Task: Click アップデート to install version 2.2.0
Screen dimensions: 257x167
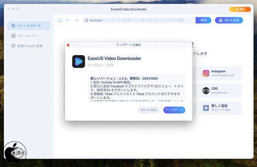Action: pos(174,110)
